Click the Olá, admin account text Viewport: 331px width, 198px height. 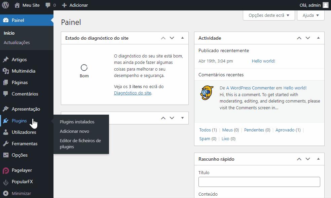(310, 5)
